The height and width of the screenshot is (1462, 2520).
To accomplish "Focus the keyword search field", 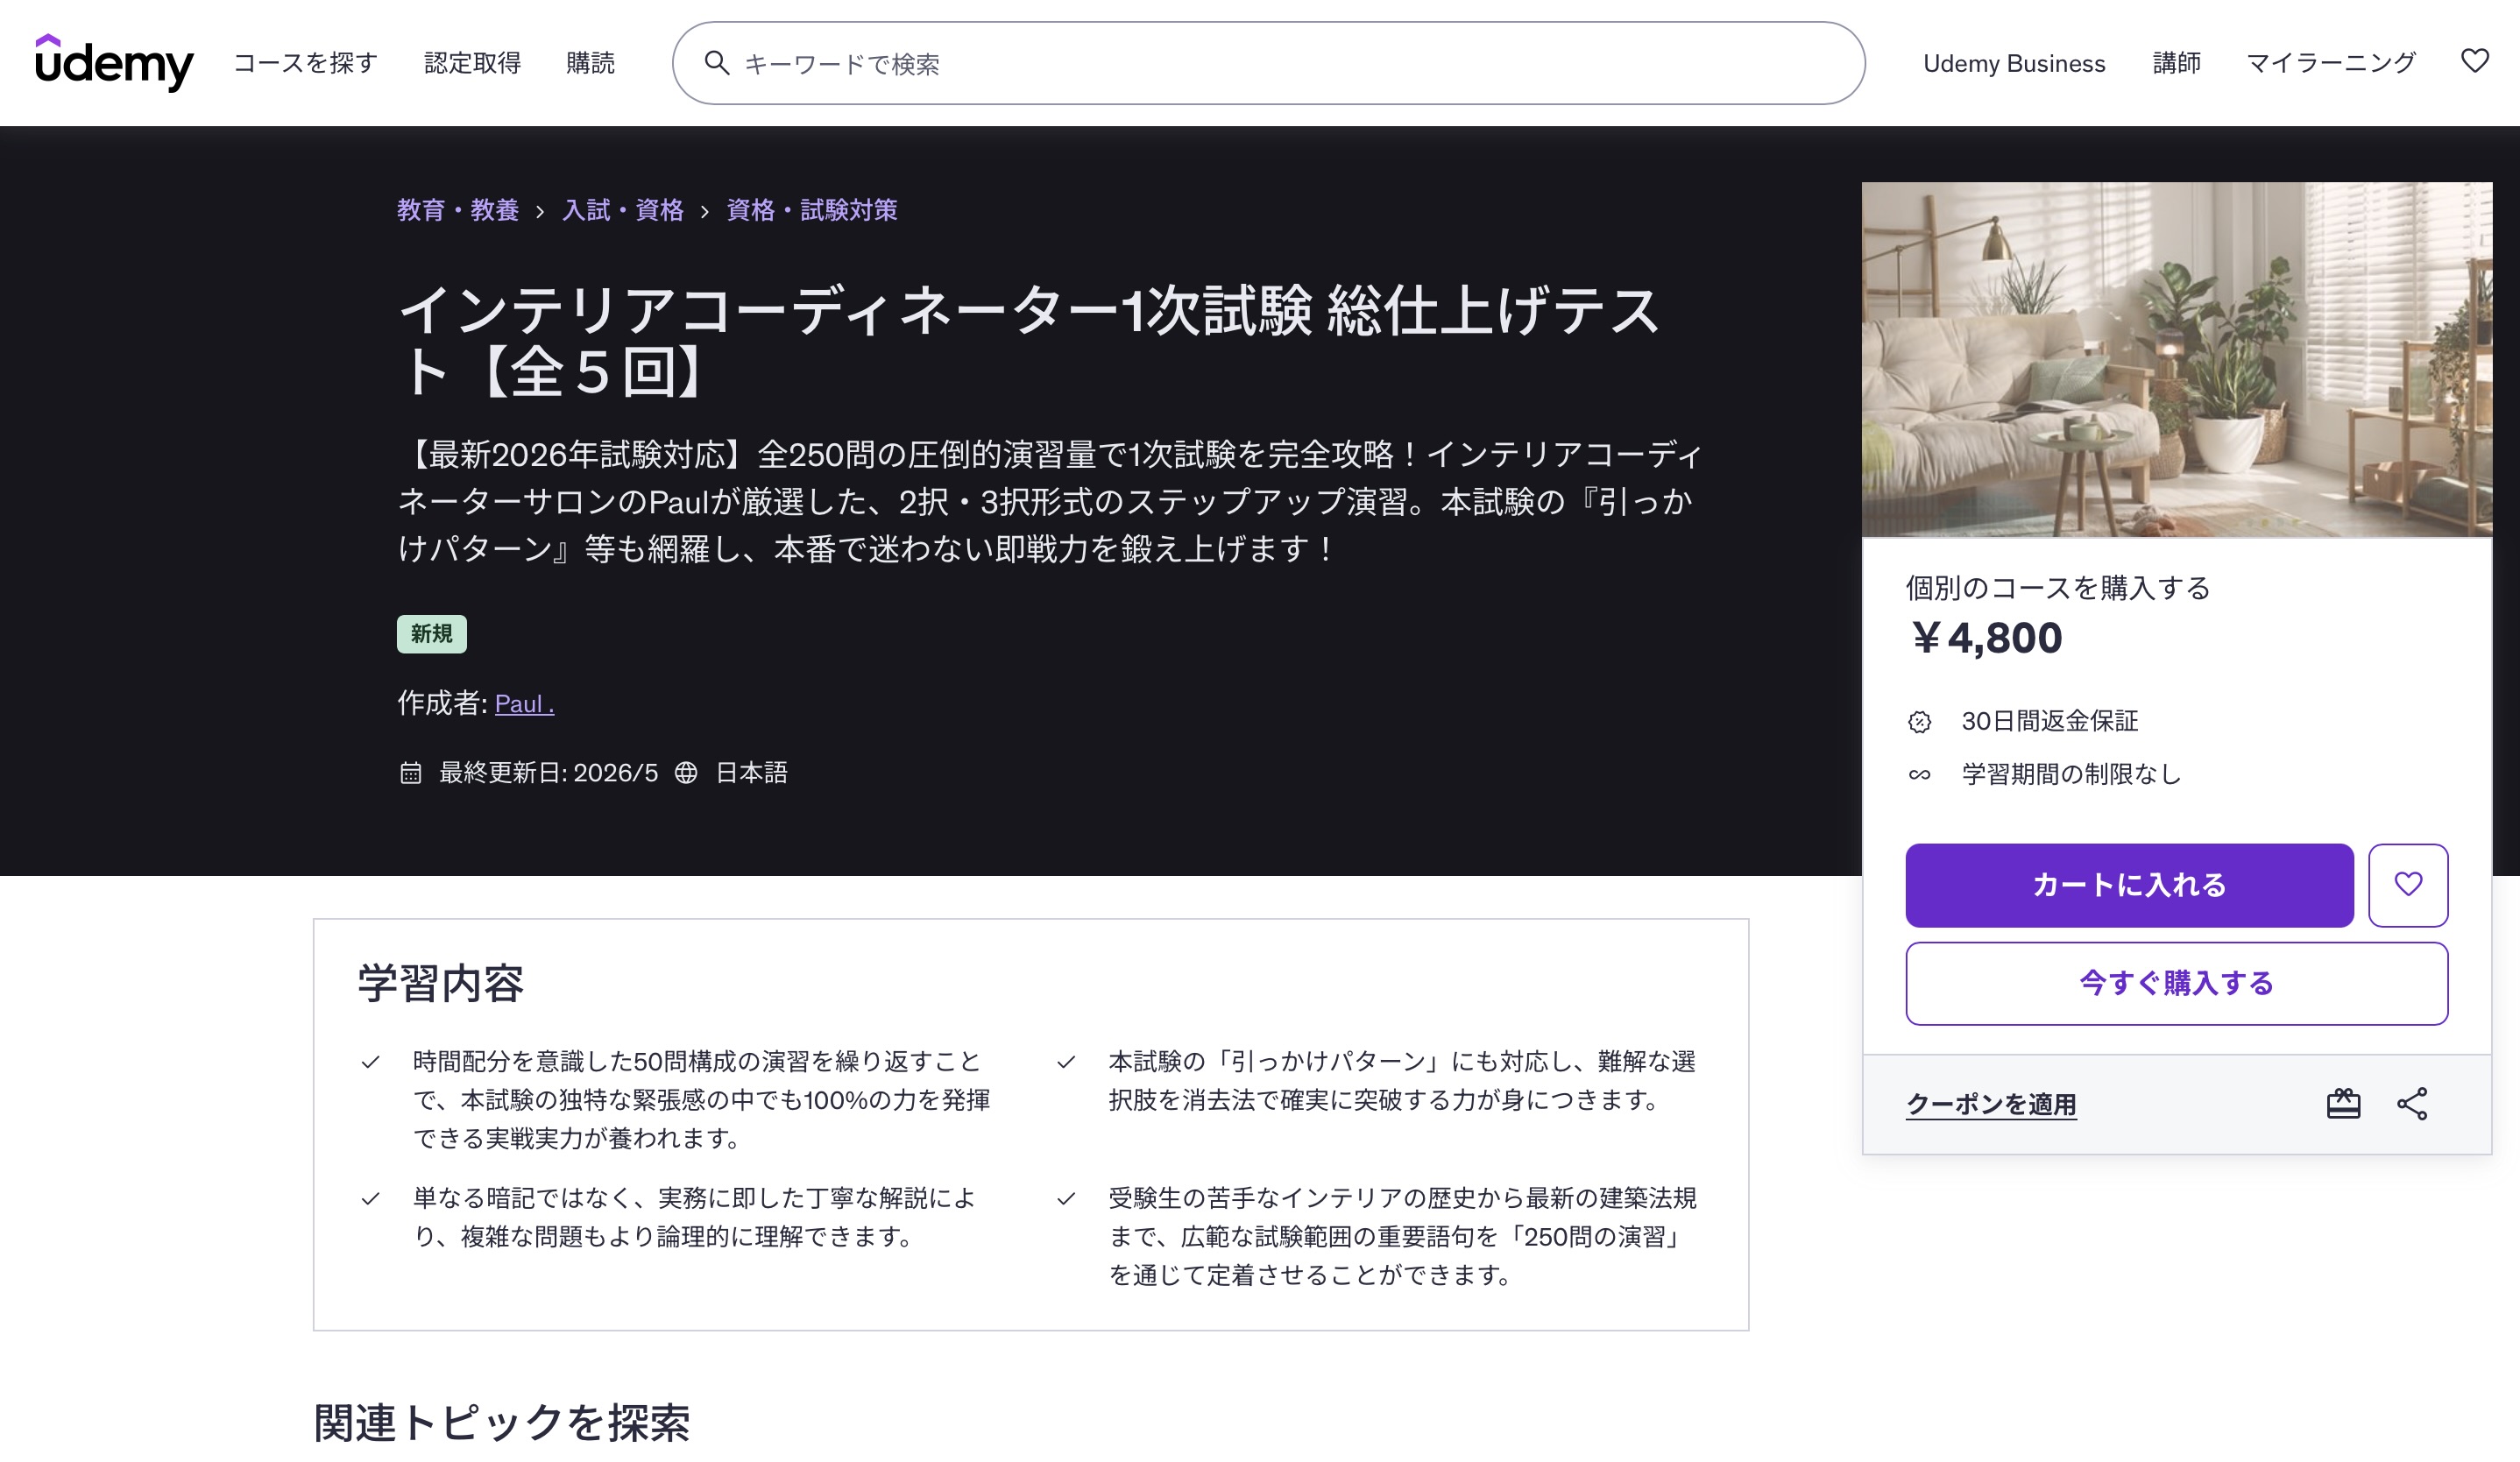I will pos(1268,63).
